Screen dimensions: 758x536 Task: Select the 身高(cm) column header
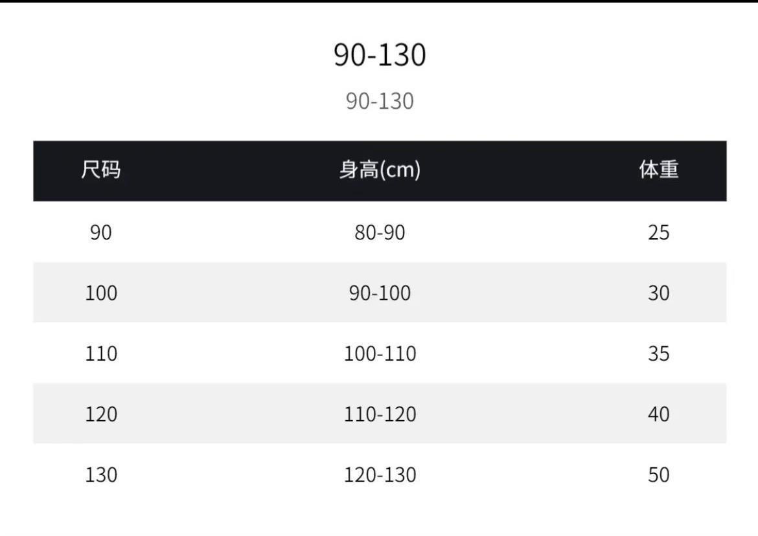[x=380, y=170]
